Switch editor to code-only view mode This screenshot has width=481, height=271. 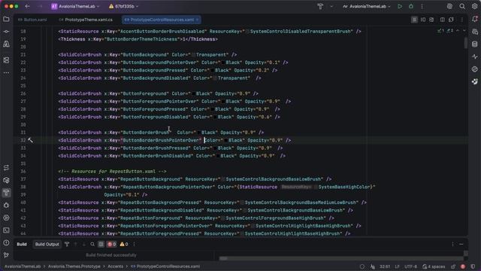(x=414, y=20)
